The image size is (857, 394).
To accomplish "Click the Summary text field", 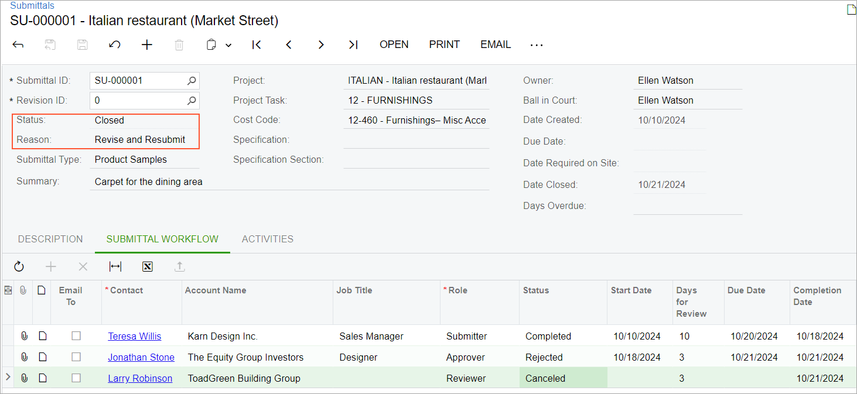I will [290, 182].
